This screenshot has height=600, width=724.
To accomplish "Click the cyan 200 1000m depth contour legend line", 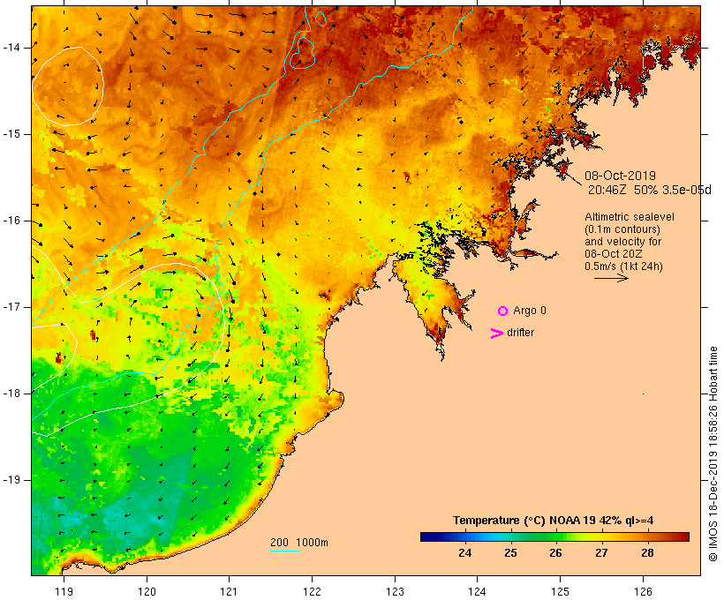I will pos(285,551).
